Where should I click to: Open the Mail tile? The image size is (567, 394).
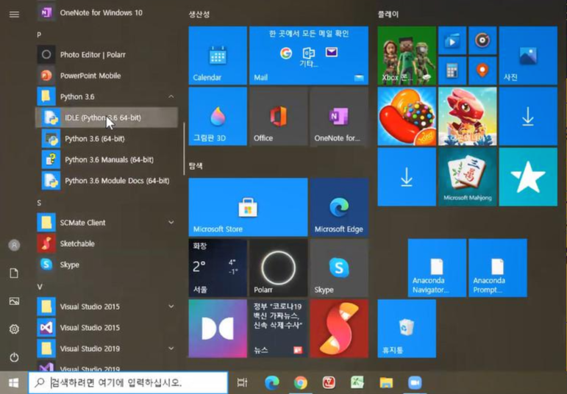pos(309,55)
